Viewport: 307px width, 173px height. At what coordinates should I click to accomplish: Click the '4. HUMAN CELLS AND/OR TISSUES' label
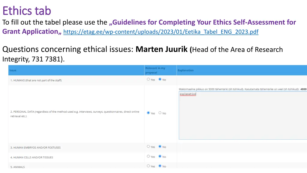(x=32, y=157)
